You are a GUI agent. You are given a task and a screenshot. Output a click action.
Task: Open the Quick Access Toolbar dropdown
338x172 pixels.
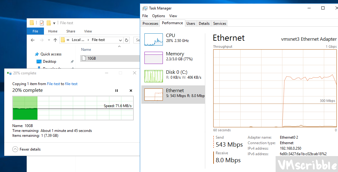(x=54, y=23)
